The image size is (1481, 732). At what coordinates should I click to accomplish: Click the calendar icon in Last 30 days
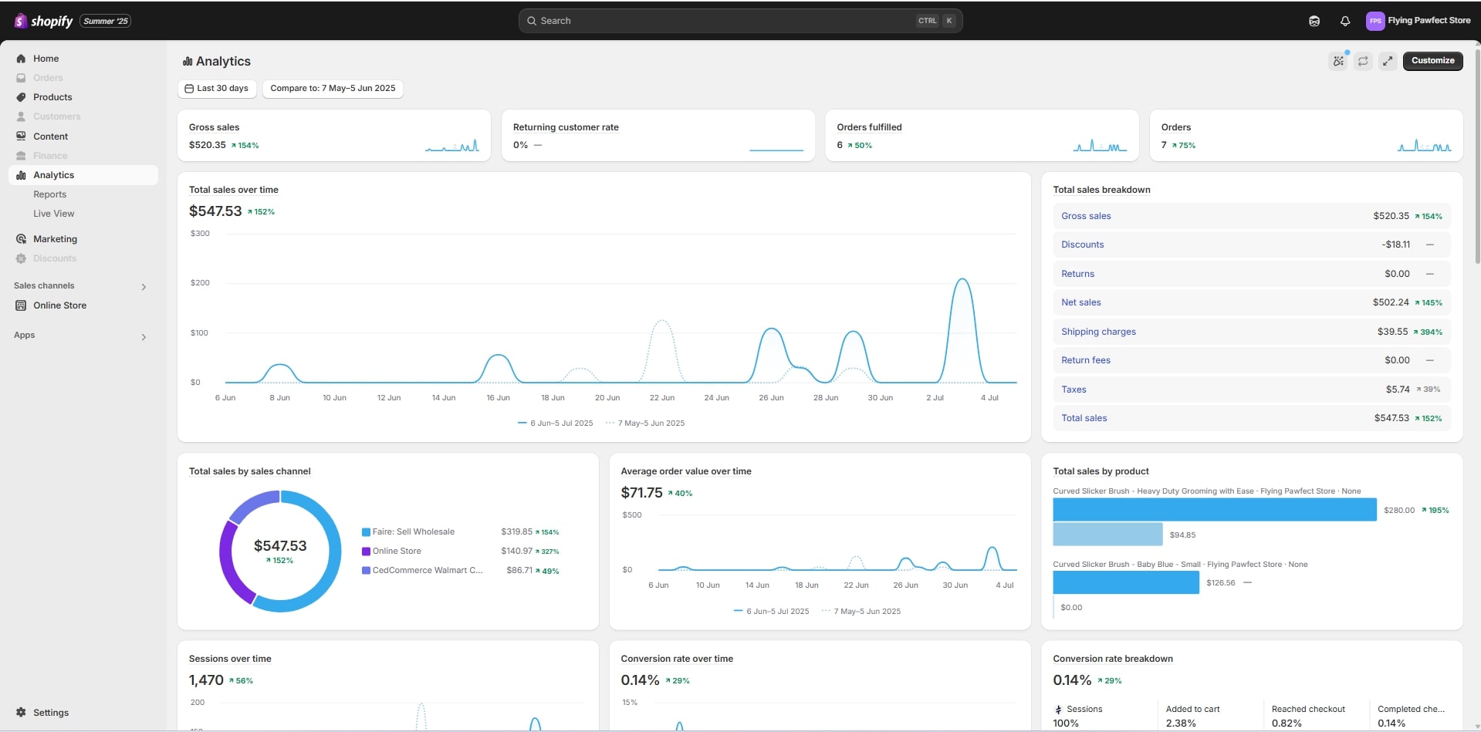[x=189, y=89]
